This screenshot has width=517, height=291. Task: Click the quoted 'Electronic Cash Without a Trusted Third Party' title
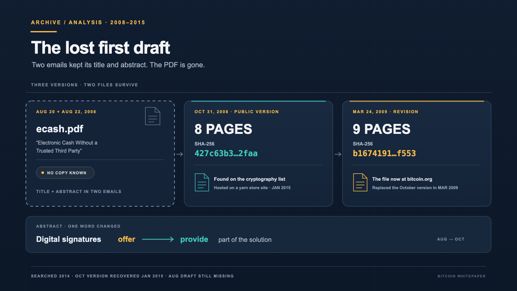coord(67,147)
